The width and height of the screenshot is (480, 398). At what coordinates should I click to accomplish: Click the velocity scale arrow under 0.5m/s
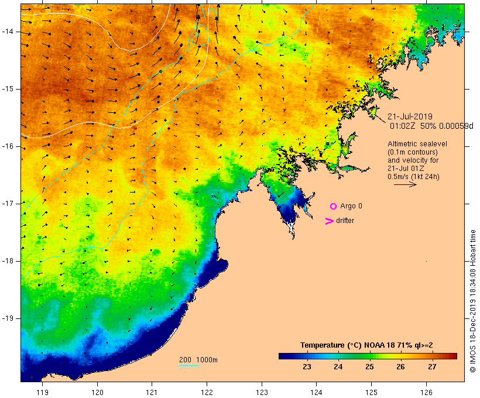405,184
